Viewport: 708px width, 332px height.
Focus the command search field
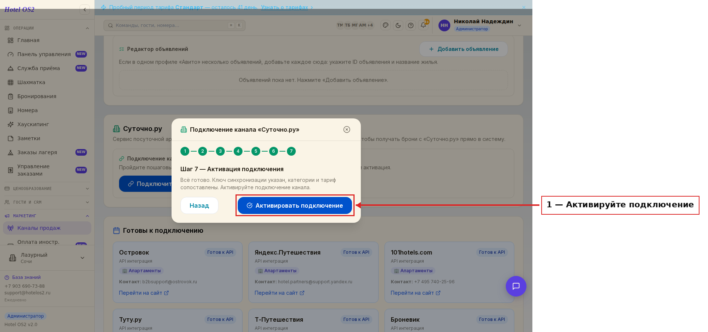[175, 25]
